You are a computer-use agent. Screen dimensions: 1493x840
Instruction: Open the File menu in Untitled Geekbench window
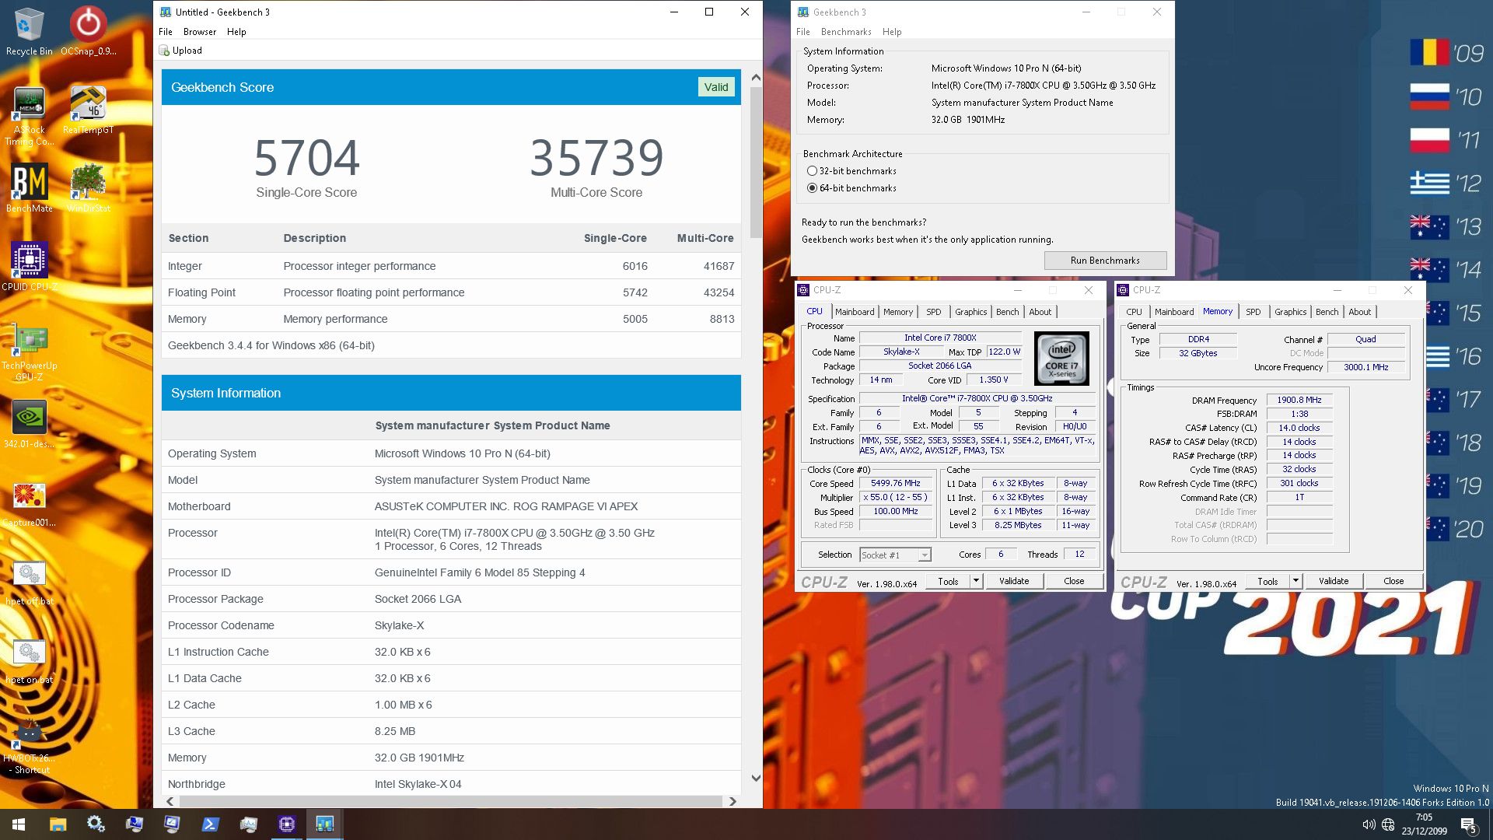pyautogui.click(x=166, y=32)
